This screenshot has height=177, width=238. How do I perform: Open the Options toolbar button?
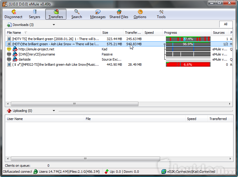(x=140, y=14)
